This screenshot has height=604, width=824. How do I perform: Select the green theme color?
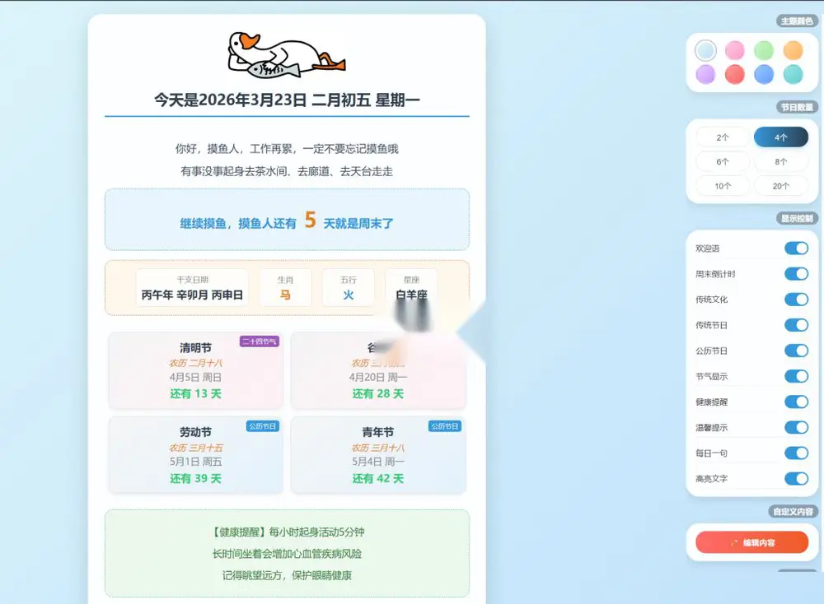(764, 50)
